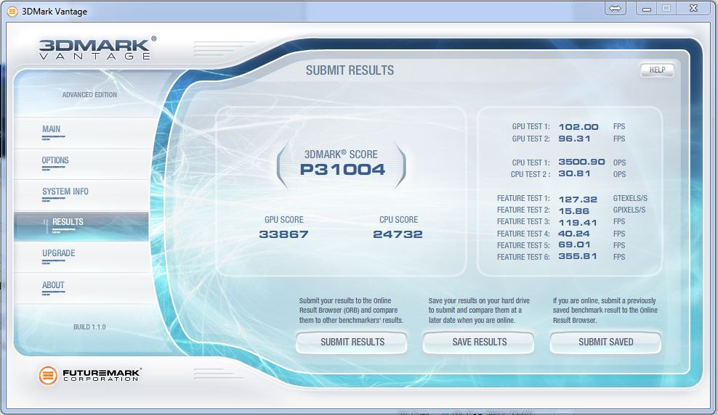Open the Help button

(657, 70)
